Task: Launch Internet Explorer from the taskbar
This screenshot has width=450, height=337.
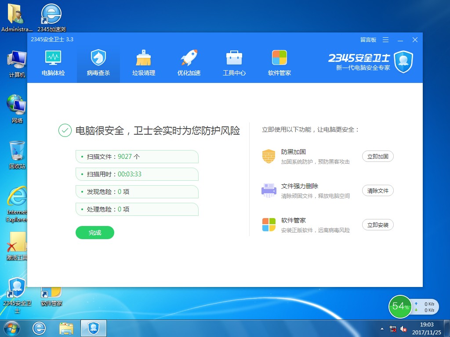Action: [x=39, y=328]
